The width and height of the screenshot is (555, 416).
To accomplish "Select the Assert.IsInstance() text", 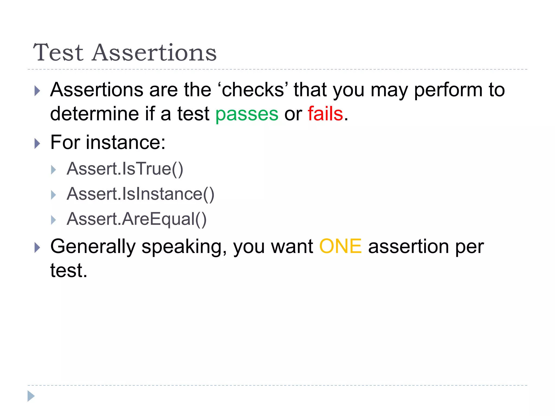I will 140,194.
